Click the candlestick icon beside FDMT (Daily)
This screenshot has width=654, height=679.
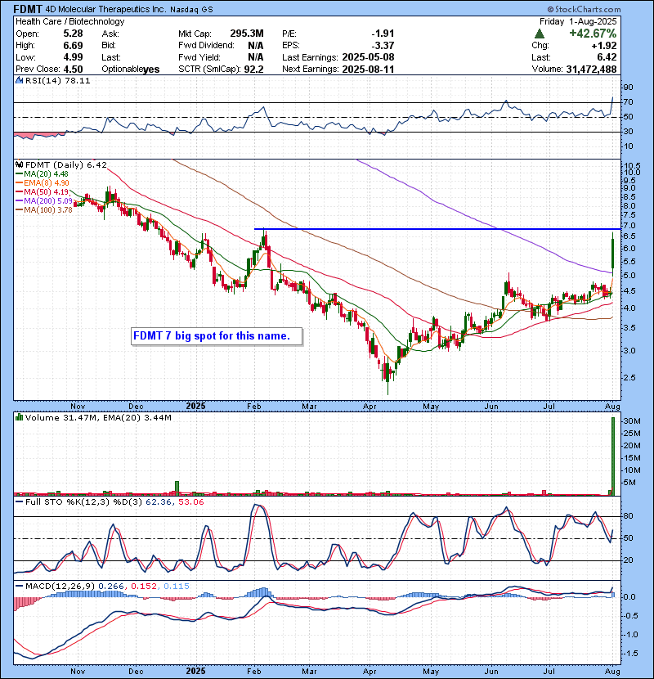[19, 164]
